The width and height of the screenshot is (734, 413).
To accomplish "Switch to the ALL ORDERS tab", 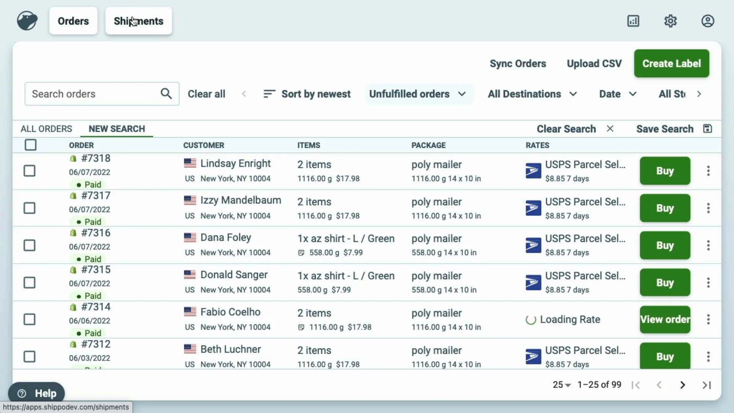I will pos(46,129).
